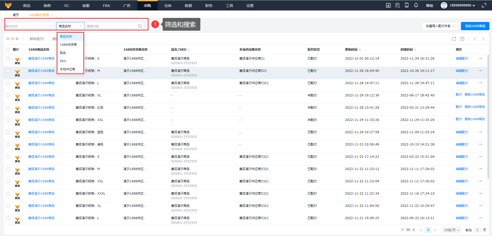Click the mobile phone icon in header
Image resolution: width=492 pixels, height=236 pixels.
pyautogui.click(x=407, y=5)
